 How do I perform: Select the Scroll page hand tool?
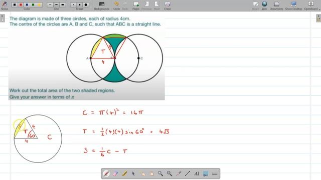coord(151,173)
